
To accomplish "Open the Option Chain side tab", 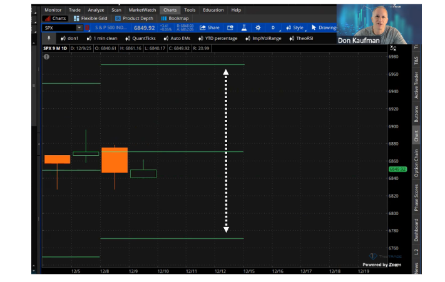I will pos(416,163).
